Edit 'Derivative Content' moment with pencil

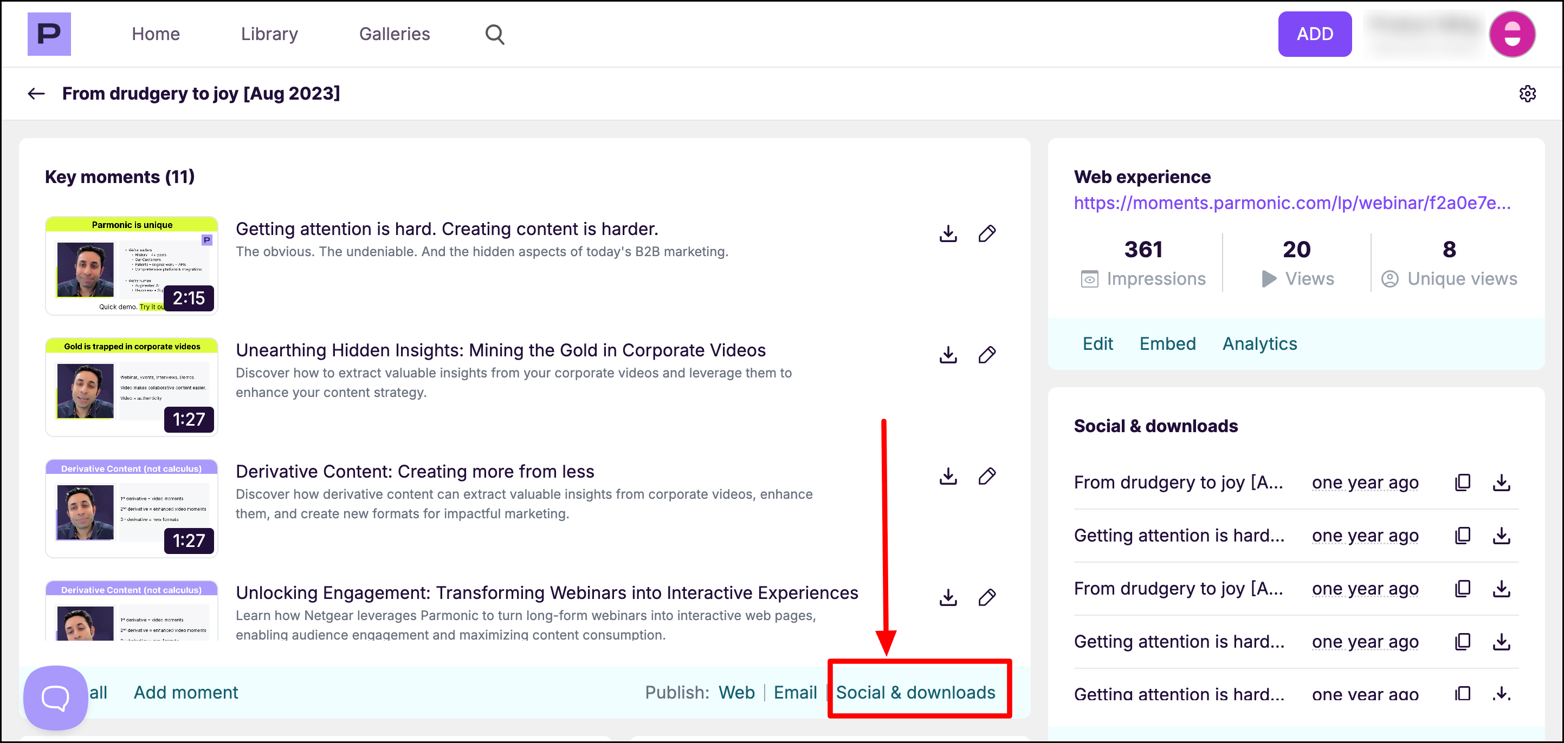coord(987,476)
